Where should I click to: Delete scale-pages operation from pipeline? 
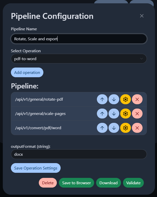(x=137, y=114)
